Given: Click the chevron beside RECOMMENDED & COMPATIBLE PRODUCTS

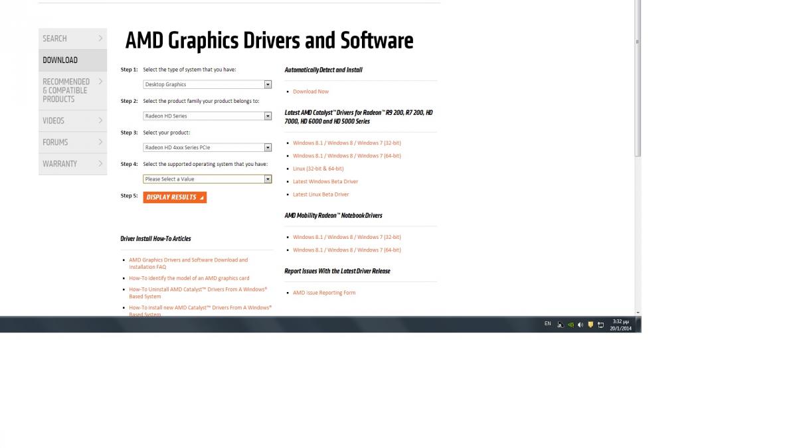Looking at the screenshot, I should click(100, 81).
